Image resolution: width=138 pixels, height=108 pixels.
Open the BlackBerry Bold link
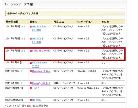tap(41, 71)
